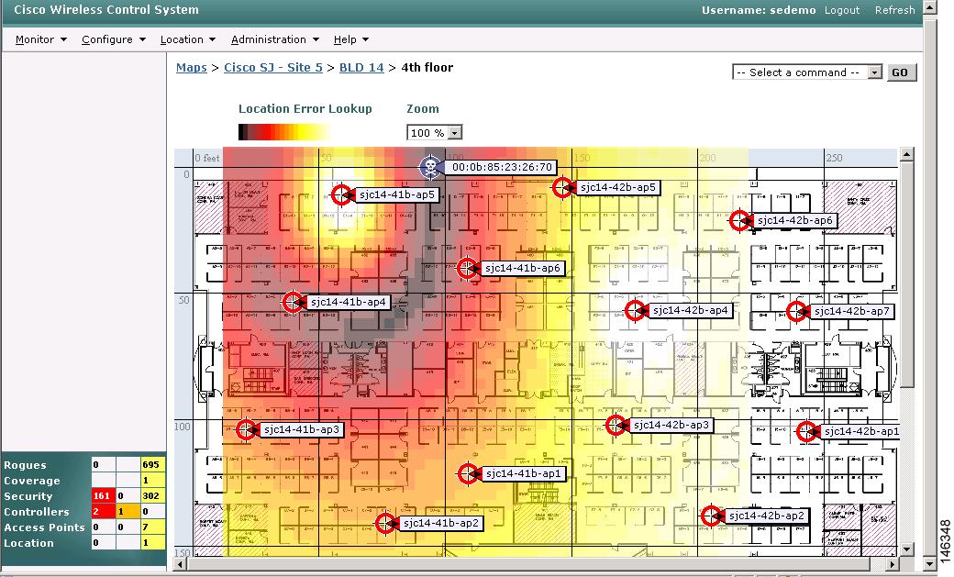Viewport: 954px width, 577px height.
Task: Click the Access Points yellow count 7
Action: pos(152,527)
